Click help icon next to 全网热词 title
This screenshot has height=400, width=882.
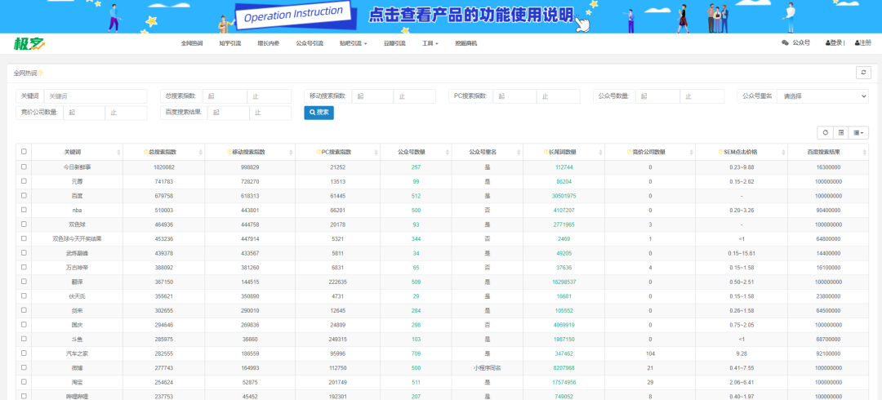[41, 73]
